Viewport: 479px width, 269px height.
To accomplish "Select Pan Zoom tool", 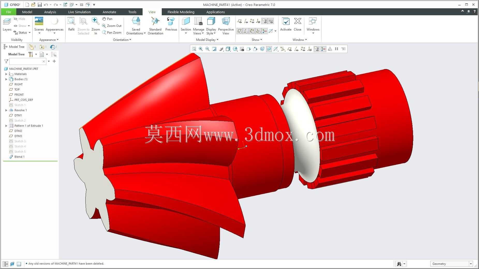I will [112, 32].
